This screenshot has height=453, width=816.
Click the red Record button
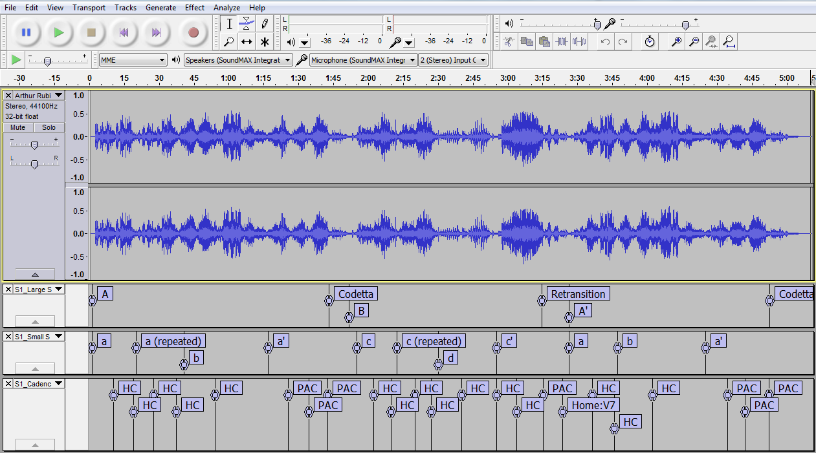193,32
